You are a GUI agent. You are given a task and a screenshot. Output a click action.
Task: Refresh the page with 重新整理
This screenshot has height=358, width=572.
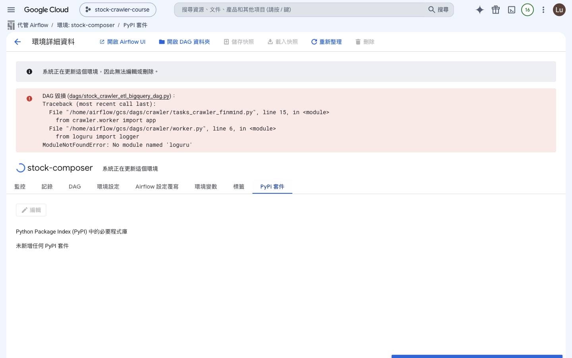click(327, 42)
